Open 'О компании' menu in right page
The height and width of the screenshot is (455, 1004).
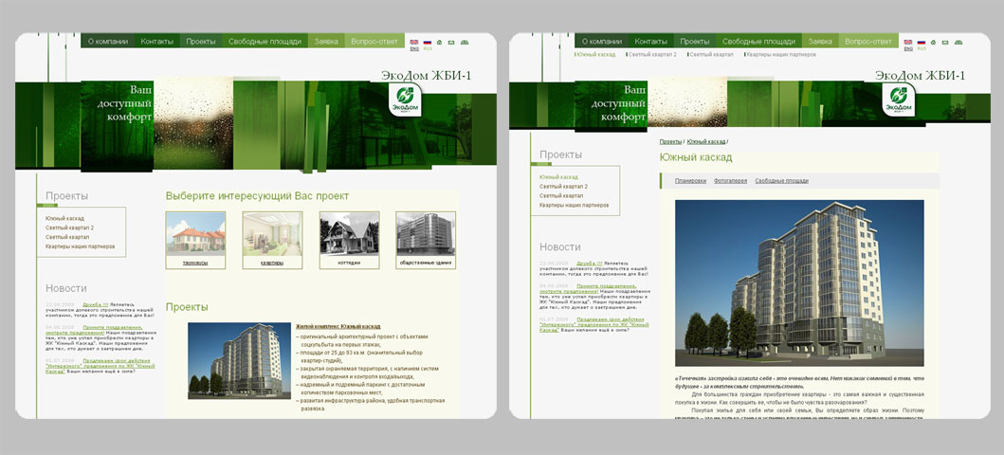[602, 41]
